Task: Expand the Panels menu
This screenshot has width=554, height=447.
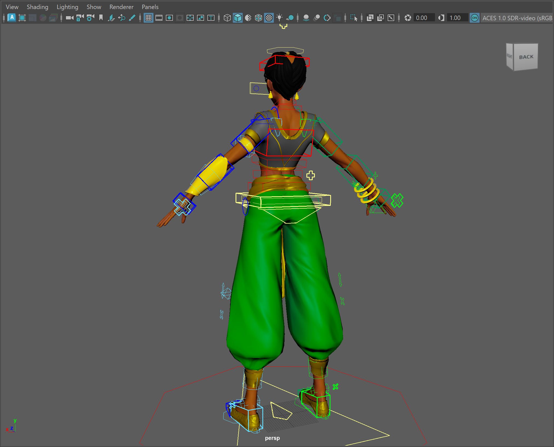Action: point(150,7)
